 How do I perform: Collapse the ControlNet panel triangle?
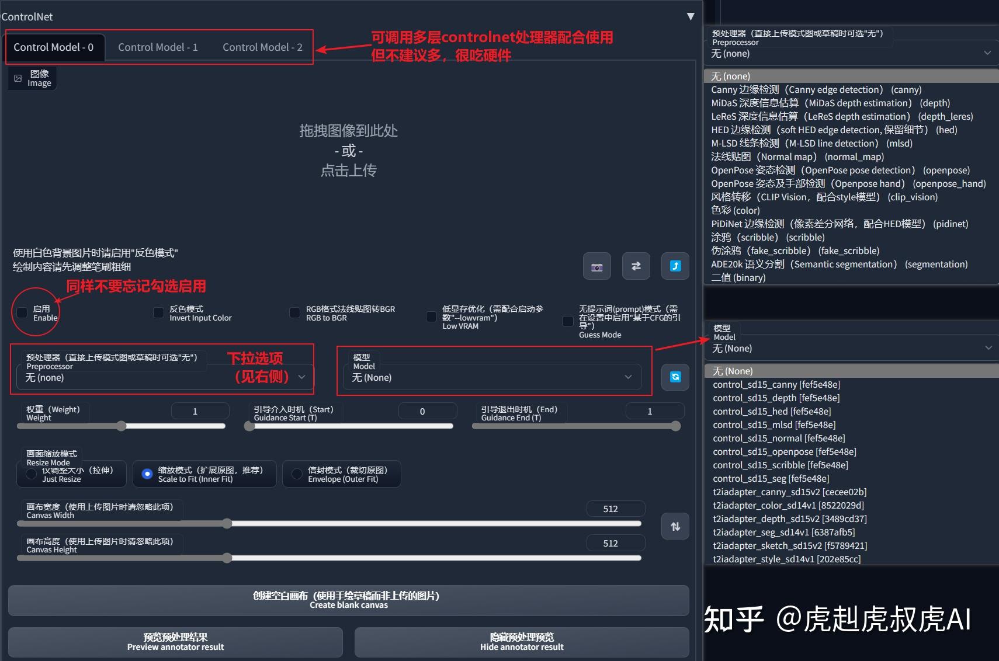691,16
